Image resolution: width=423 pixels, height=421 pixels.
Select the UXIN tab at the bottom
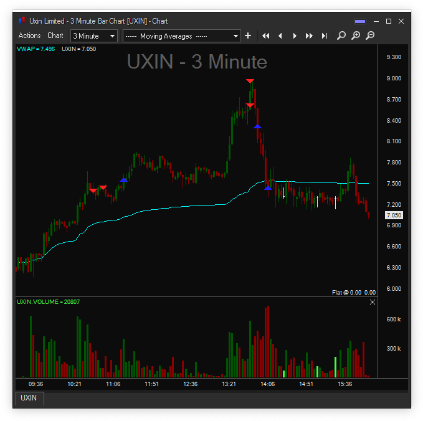tap(29, 398)
